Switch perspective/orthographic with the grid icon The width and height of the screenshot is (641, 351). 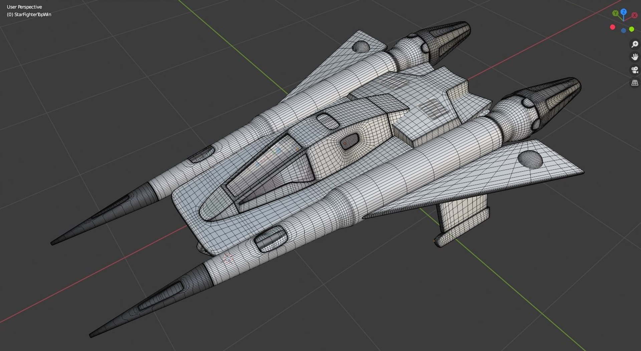pyautogui.click(x=635, y=82)
